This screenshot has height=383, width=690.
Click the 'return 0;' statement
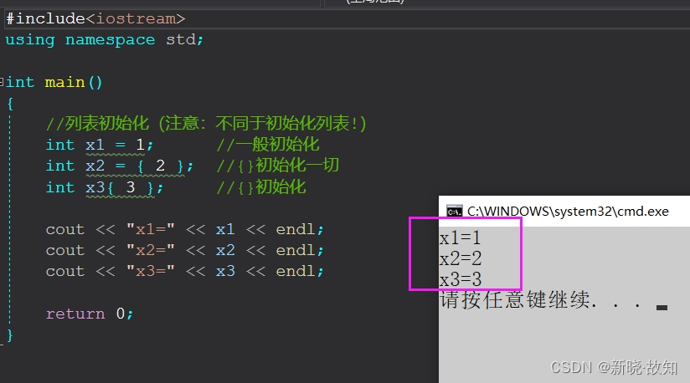tap(90, 314)
